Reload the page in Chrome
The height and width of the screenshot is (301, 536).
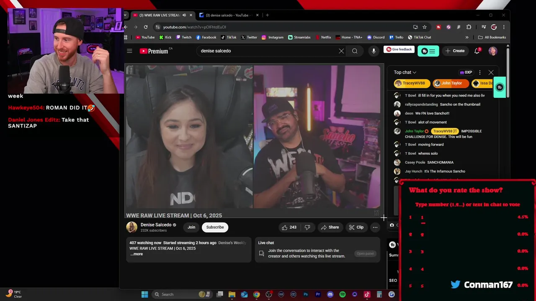[x=145, y=27]
